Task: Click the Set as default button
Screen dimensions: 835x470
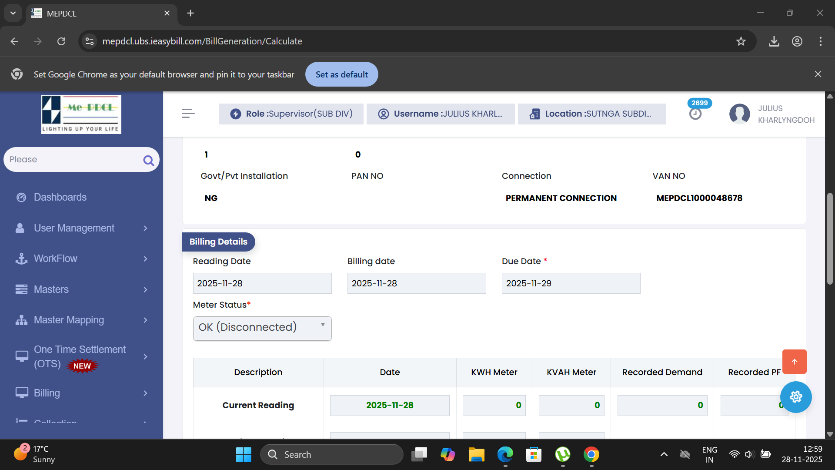Action: (x=341, y=74)
